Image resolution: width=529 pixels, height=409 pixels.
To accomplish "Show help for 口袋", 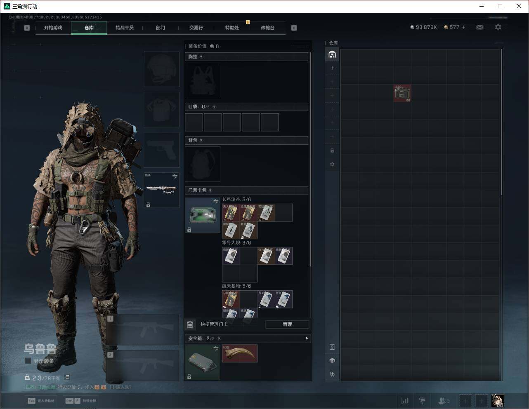I will point(214,107).
